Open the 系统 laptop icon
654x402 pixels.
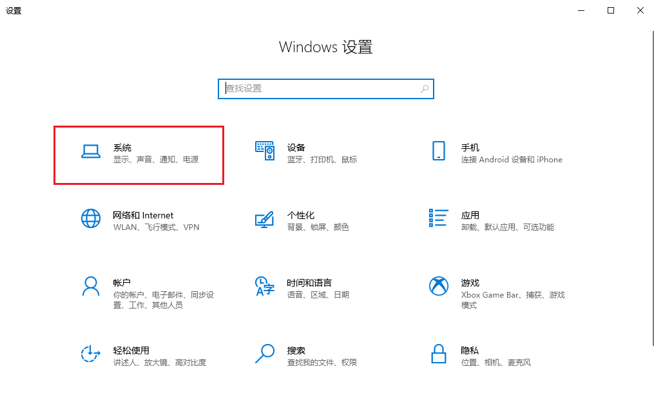90,151
